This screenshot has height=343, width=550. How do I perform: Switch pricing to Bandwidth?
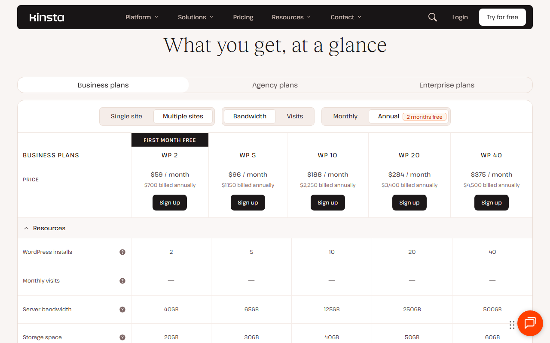tap(250, 116)
